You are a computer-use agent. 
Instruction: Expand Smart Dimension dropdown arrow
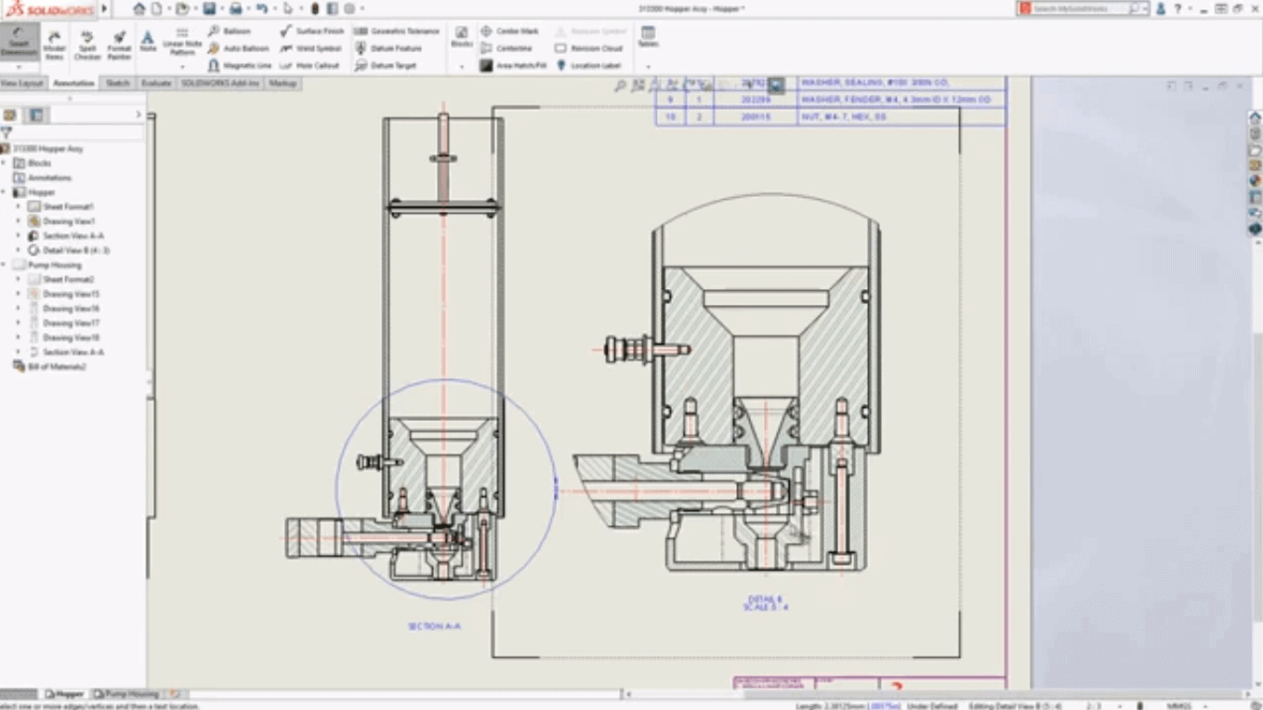click(x=20, y=67)
